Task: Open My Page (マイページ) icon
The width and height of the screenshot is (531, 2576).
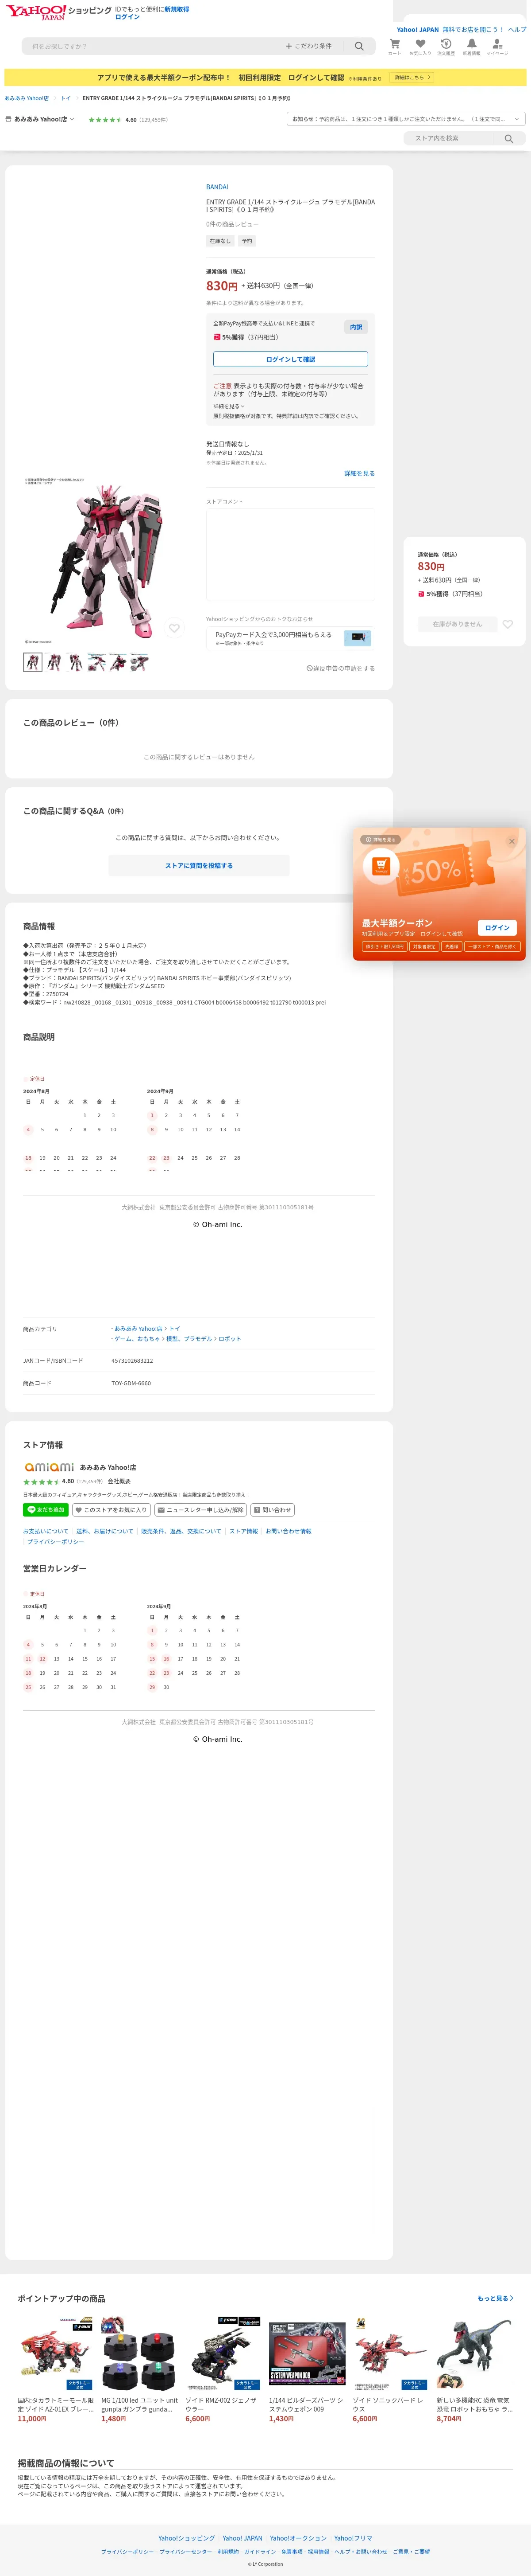Action: point(497,46)
